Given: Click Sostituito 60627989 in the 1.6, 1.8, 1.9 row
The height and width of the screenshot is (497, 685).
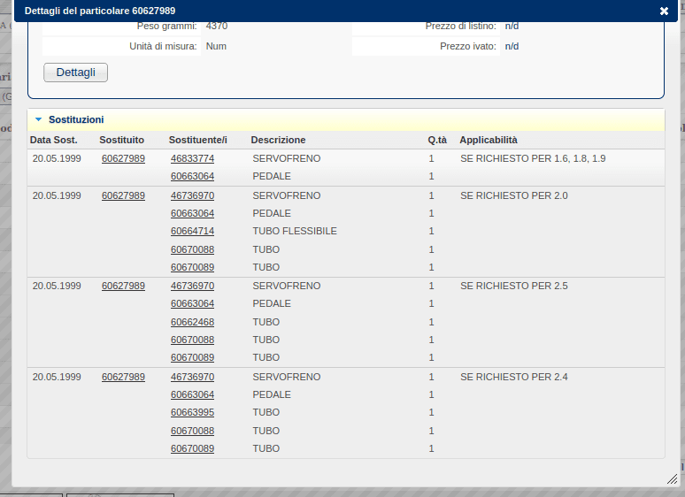Looking at the screenshot, I should tap(123, 159).
